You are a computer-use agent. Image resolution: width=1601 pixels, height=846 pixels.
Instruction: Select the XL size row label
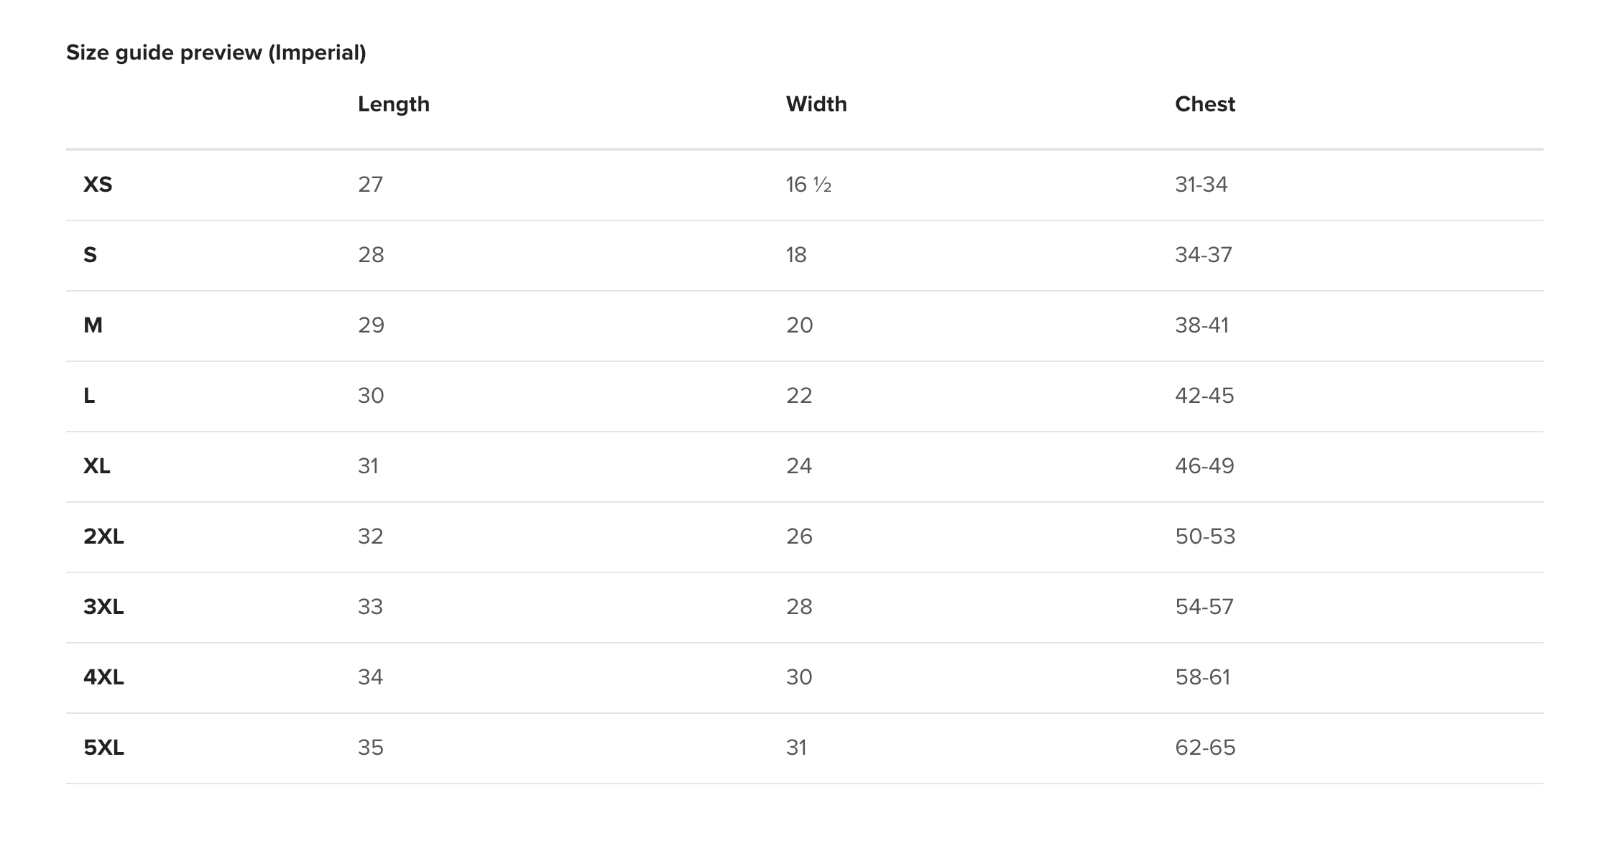click(x=96, y=466)
